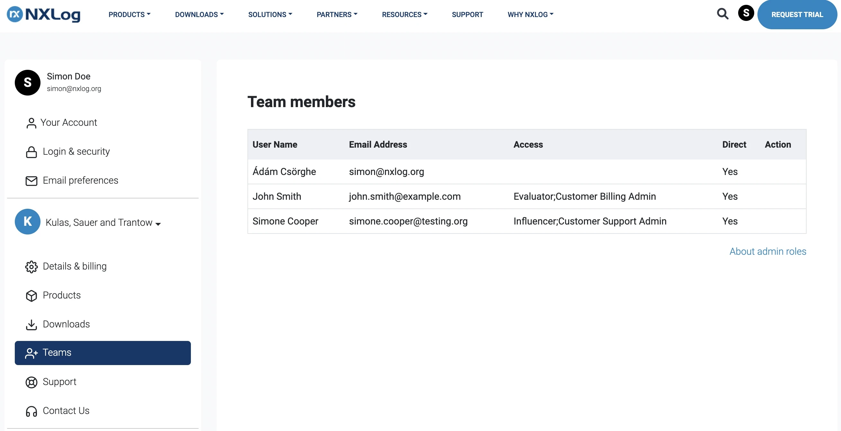Click the NXLog logo
Screen dimensions: 841x431
click(x=43, y=14)
